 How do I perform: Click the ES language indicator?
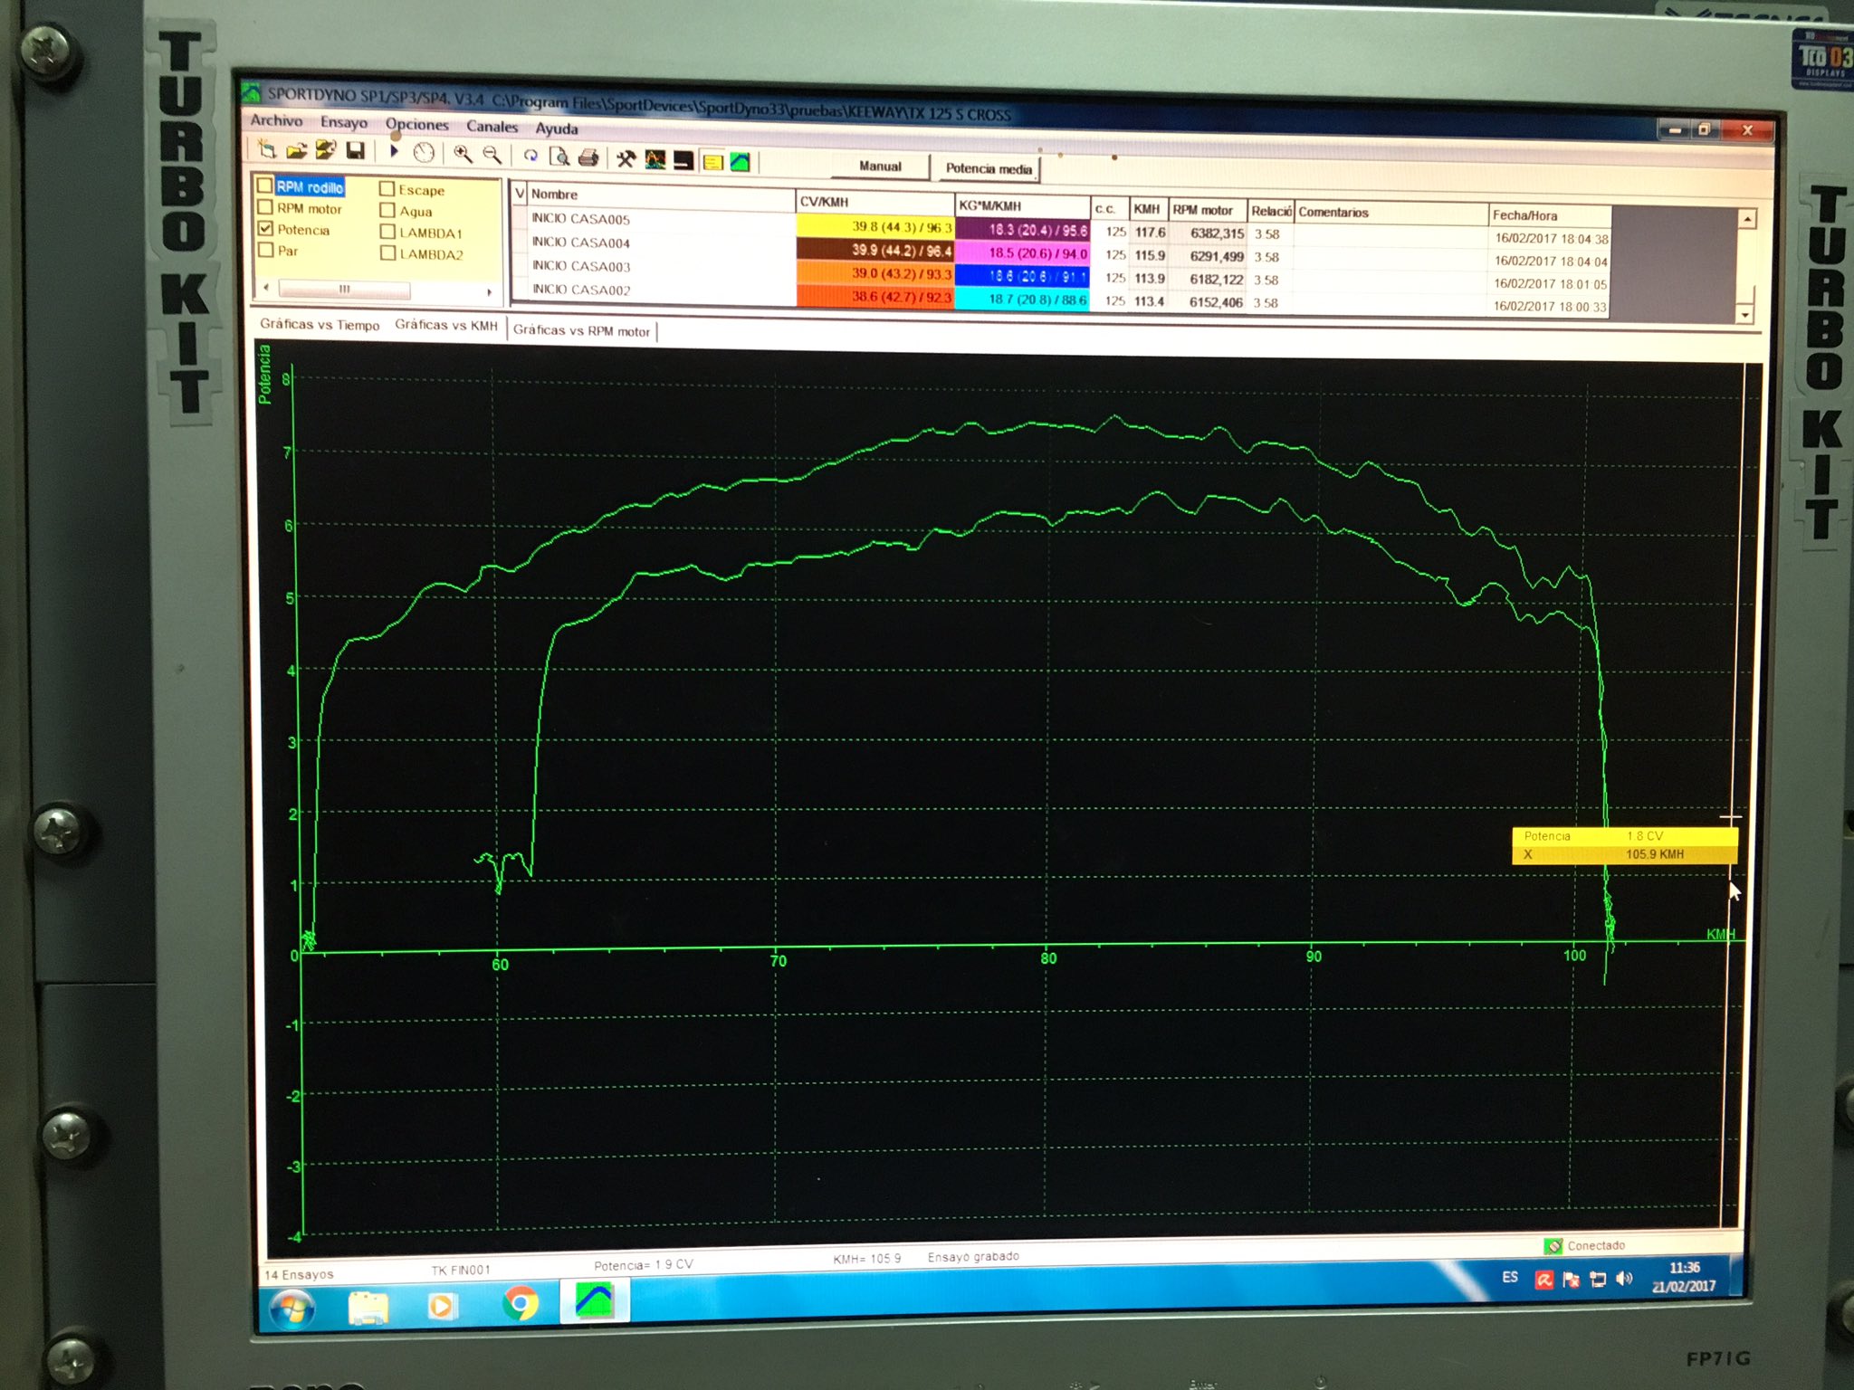(x=1510, y=1277)
